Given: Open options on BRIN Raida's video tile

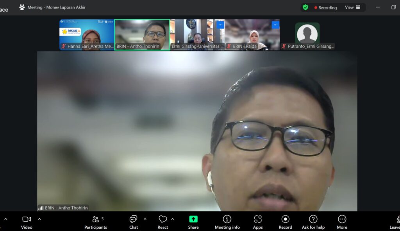Looking at the screenshot, I should (x=275, y=25).
